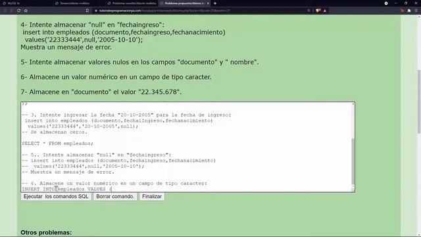This screenshot has height=237, width=421.
Task: Click step 6 text 'Almacene un valor numérico'
Action: click(116, 77)
